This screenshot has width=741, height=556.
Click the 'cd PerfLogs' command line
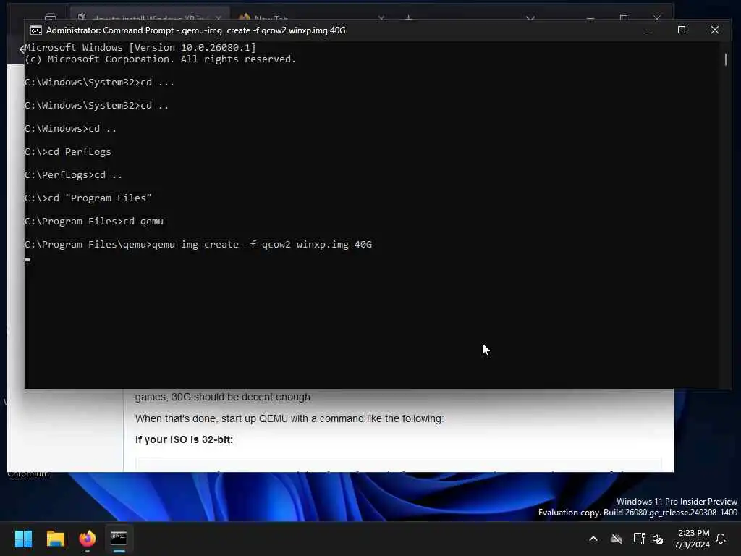(67, 152)
